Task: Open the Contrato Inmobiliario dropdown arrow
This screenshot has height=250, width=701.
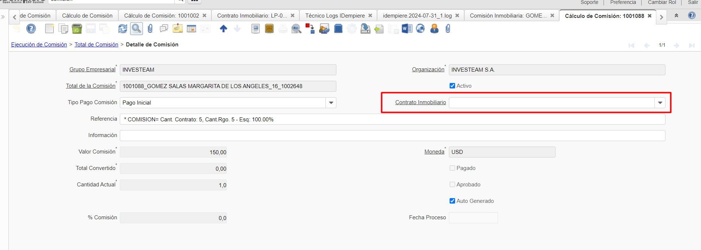Action: 660,103
